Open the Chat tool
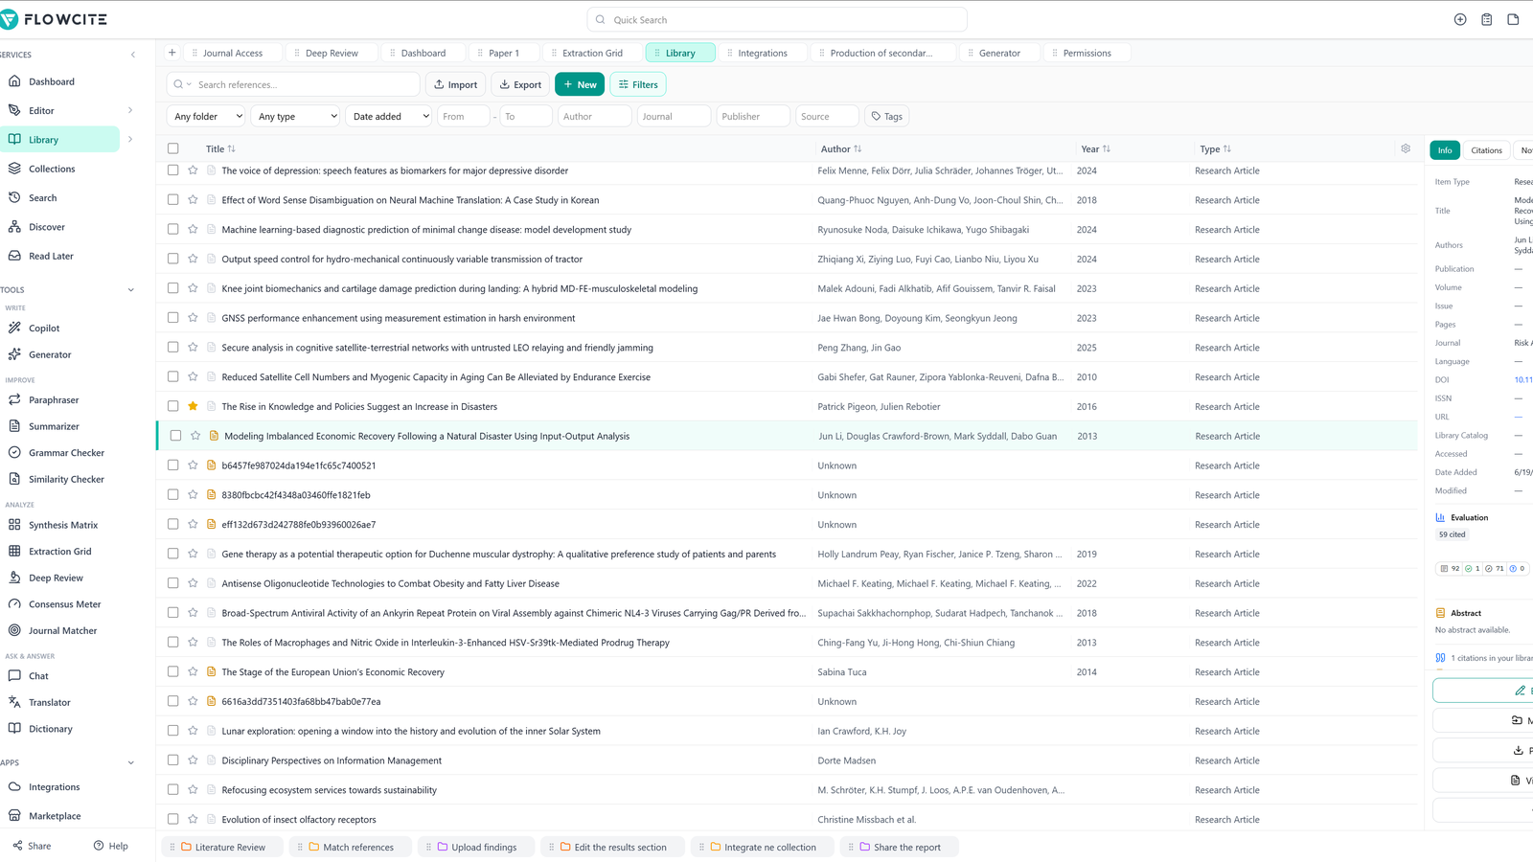 pyautogui.click(x=38, y=676)
